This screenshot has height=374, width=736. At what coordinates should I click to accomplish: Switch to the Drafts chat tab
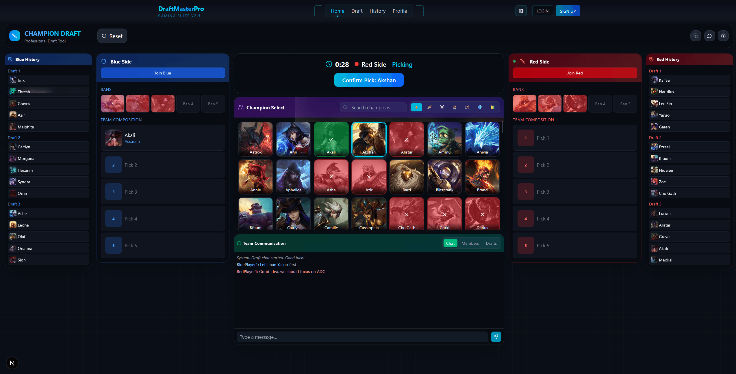tap(491, 243)
